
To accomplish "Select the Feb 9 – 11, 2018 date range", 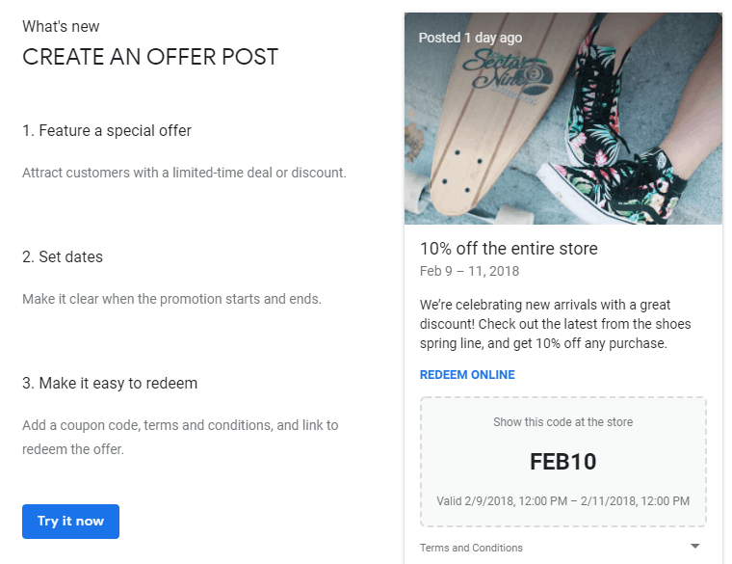I will [x=469, y=271].
